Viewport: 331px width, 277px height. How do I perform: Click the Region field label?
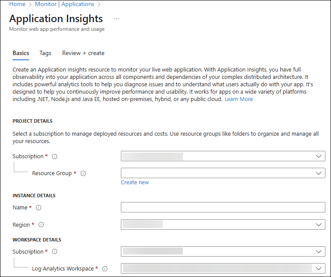[21, 225]
